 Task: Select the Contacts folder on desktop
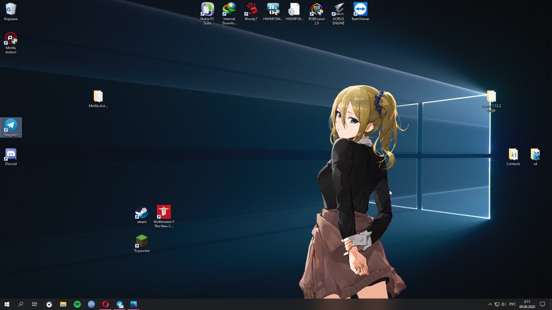coord(513,157)
